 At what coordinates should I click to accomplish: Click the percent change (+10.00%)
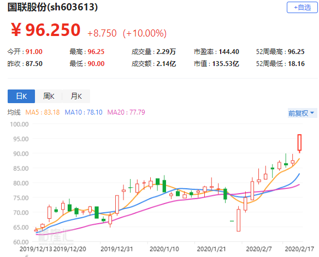tap(145, 33)
